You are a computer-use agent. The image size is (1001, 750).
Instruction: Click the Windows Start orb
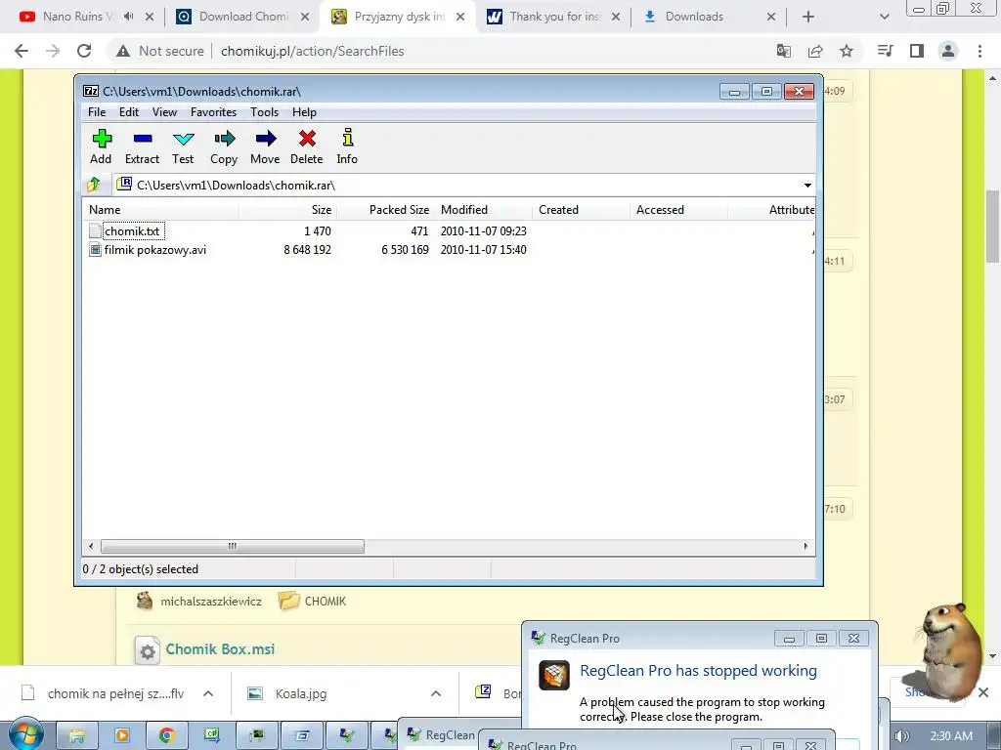click(25, 734)
